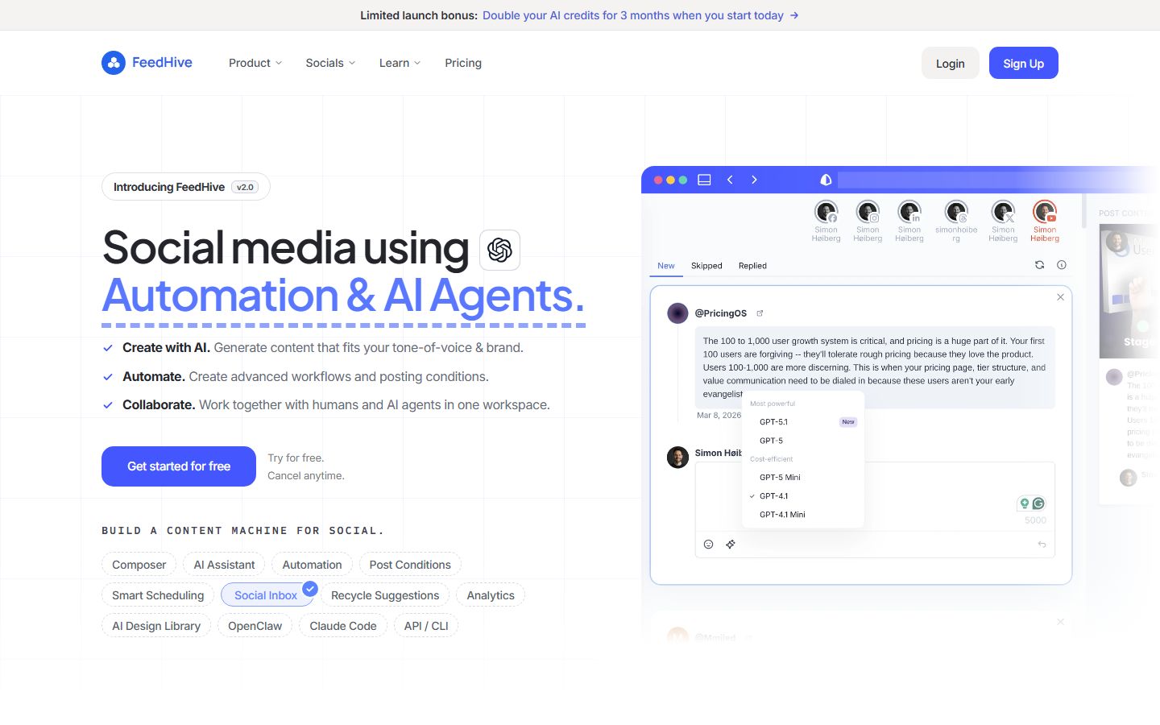The image size is (1160, 725).
Task: Dismiss the @PricingOS message card
Action: 1060,297
